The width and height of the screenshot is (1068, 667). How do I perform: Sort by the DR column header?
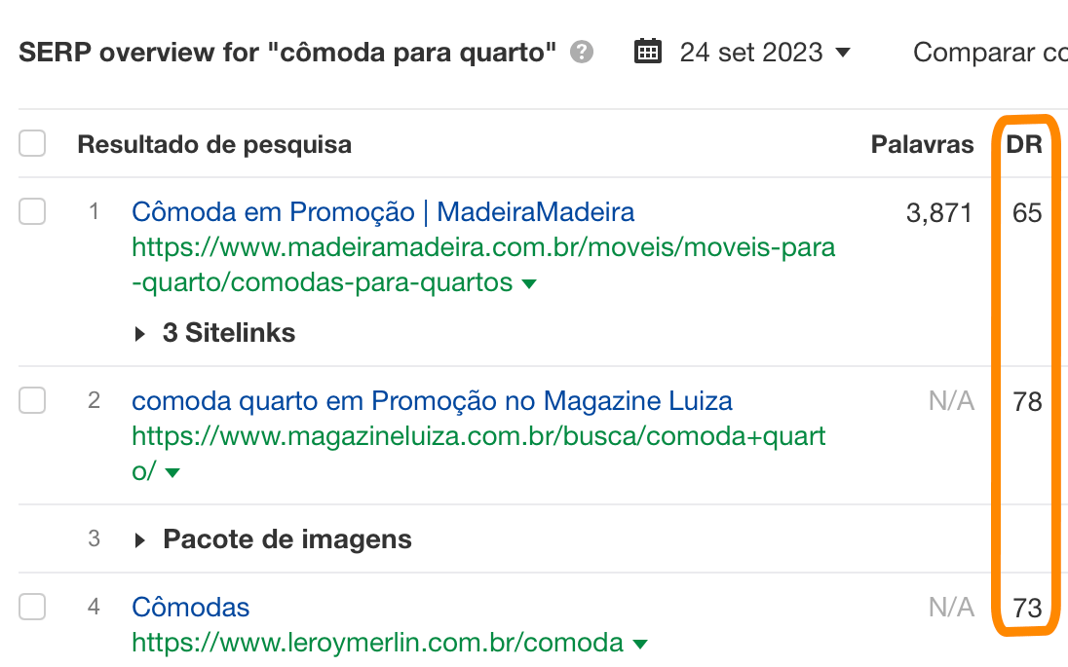point(1024,145)
